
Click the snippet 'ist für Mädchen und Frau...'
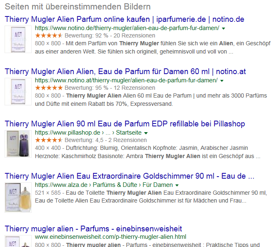[x=151, y=197]
